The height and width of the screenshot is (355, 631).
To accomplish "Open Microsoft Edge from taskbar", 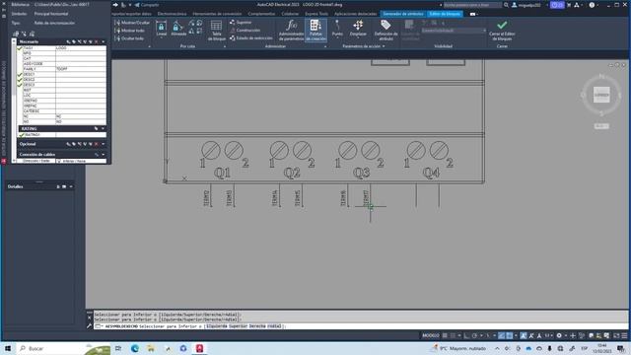I will click(x=134, y=348).
